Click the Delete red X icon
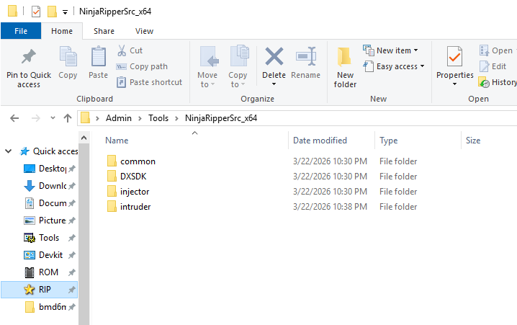Viewport: 517px width, 325px height. tap(274, 56)
